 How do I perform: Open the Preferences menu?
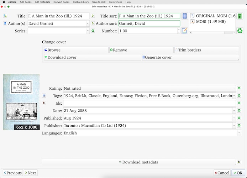(x=115, y=2)
